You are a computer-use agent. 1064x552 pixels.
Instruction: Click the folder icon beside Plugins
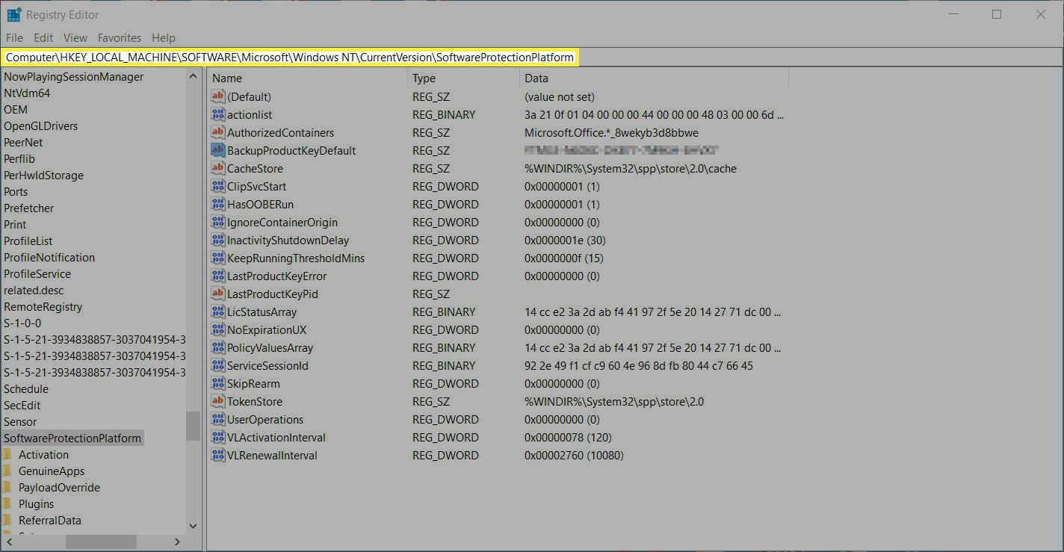(8, 504)
